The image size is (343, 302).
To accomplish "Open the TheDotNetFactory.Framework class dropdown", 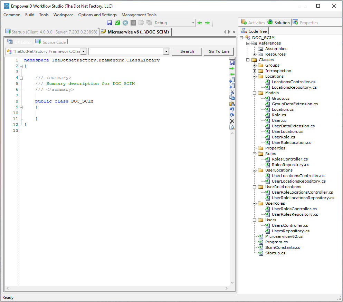I will point(83,51).
